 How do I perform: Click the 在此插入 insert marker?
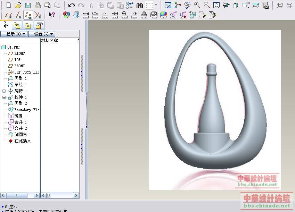click(x=19, y=141)
